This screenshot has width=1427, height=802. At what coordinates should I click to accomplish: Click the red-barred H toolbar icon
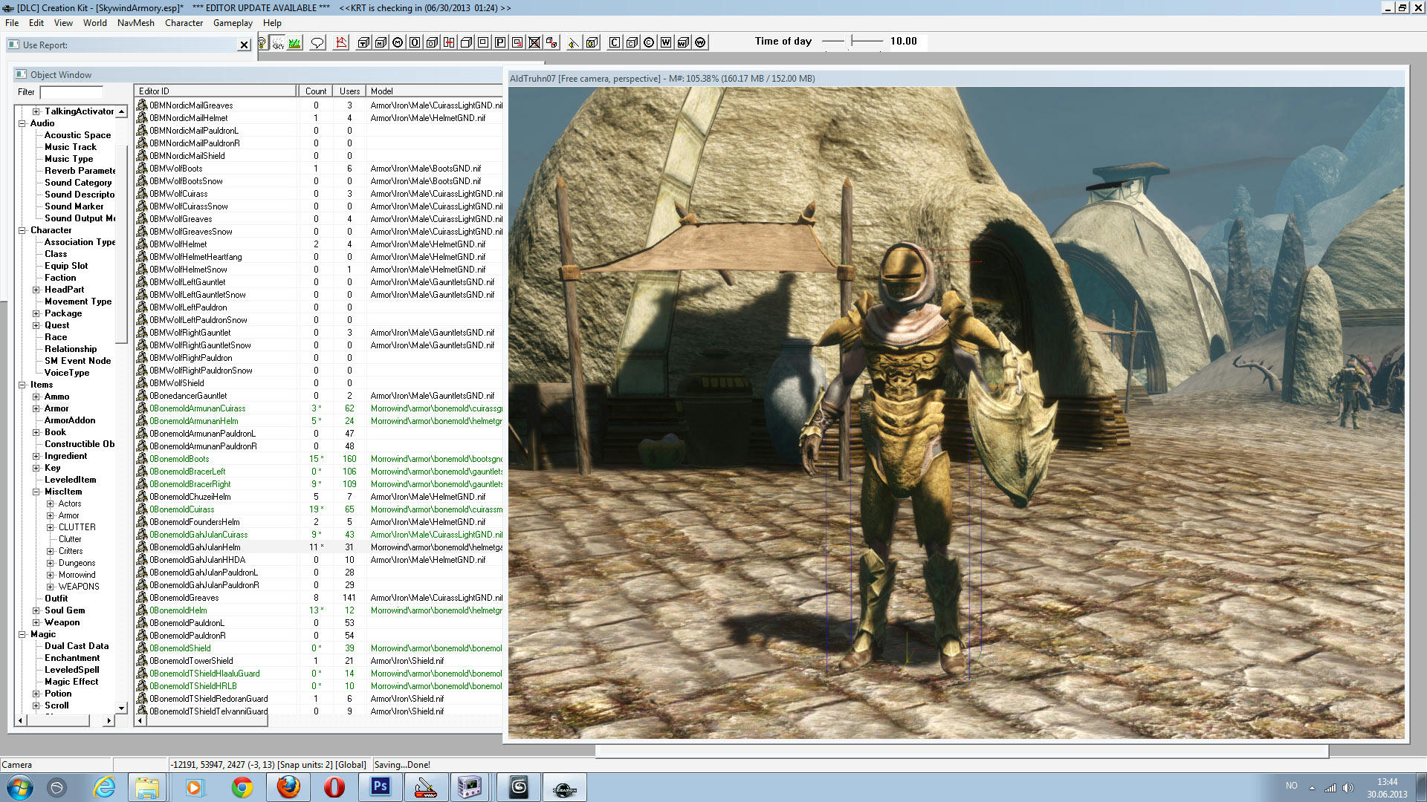[x=449, y=42]
